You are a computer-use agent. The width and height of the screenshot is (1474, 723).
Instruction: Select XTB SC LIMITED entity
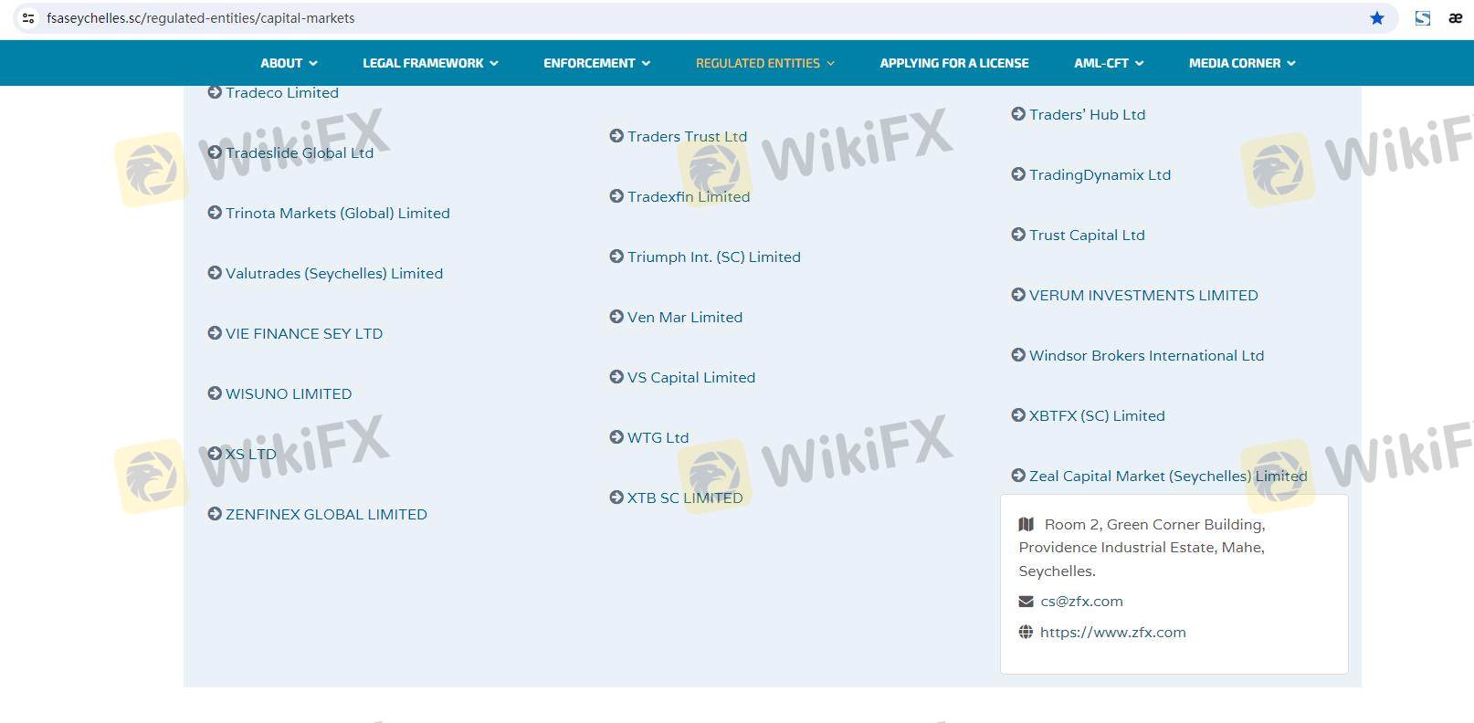click(x=684, y=498)
